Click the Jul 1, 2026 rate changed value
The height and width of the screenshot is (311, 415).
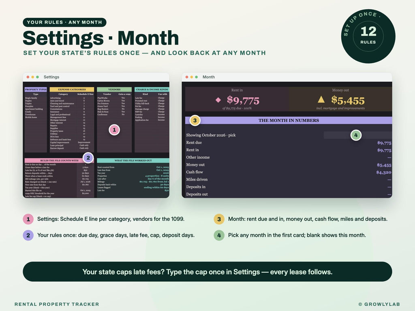[x=85, y=182]
